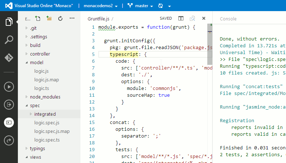Refresh the file explorer
Screen dimensions: 286x163
point(60,18)
